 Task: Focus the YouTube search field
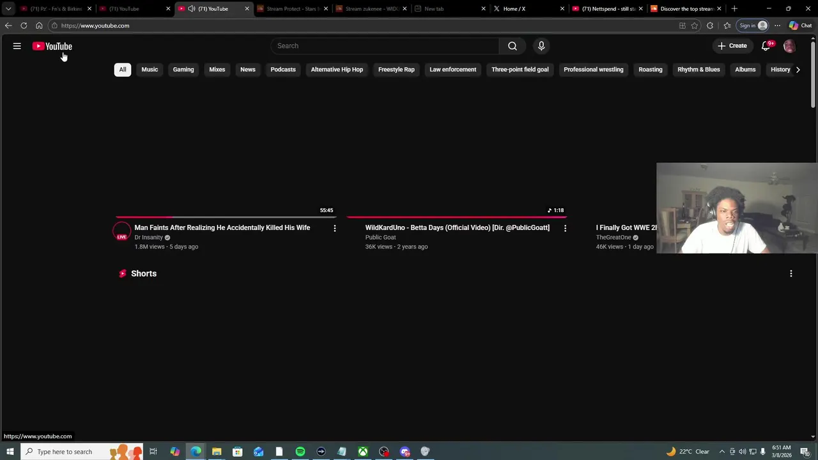coord(385,46)
